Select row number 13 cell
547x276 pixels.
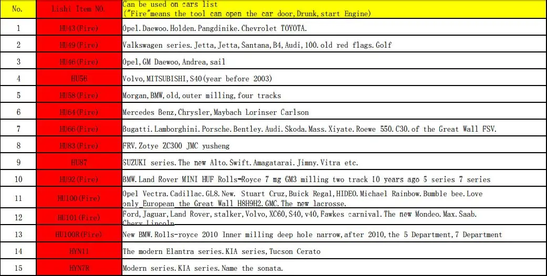click(x=18, y=233)
